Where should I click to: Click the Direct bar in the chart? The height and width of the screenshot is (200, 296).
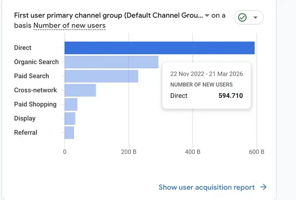[159, 48]
